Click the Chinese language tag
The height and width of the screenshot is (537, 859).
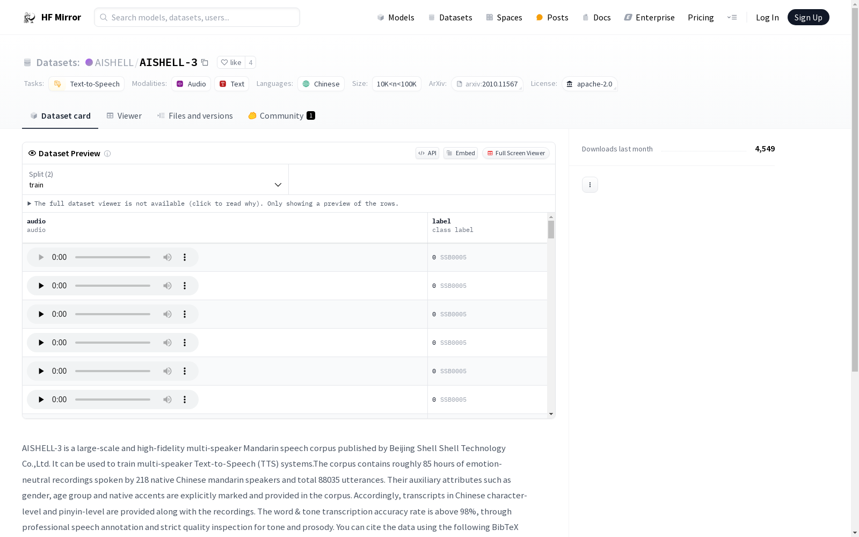point(321,84)
